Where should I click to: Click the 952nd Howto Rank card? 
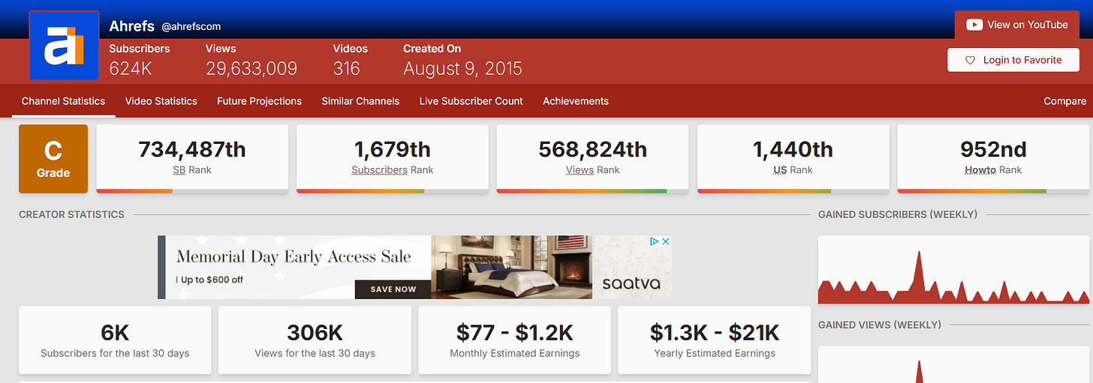[993, 159]
